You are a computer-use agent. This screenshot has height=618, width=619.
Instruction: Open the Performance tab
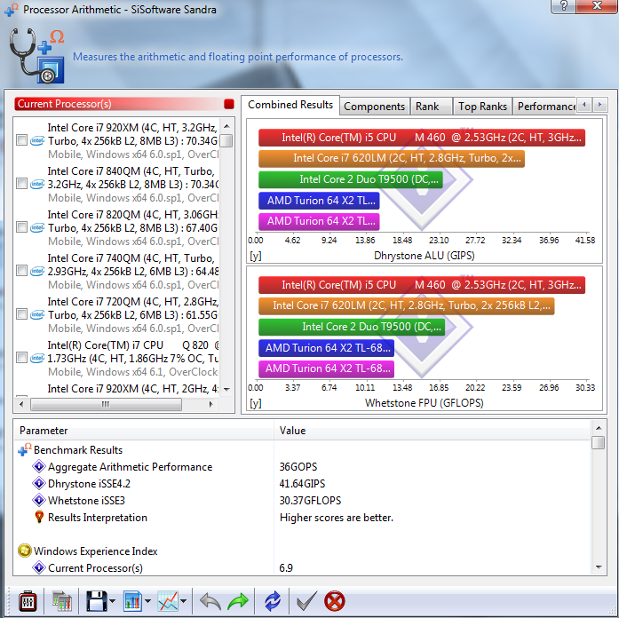click(x=545, y=107)
